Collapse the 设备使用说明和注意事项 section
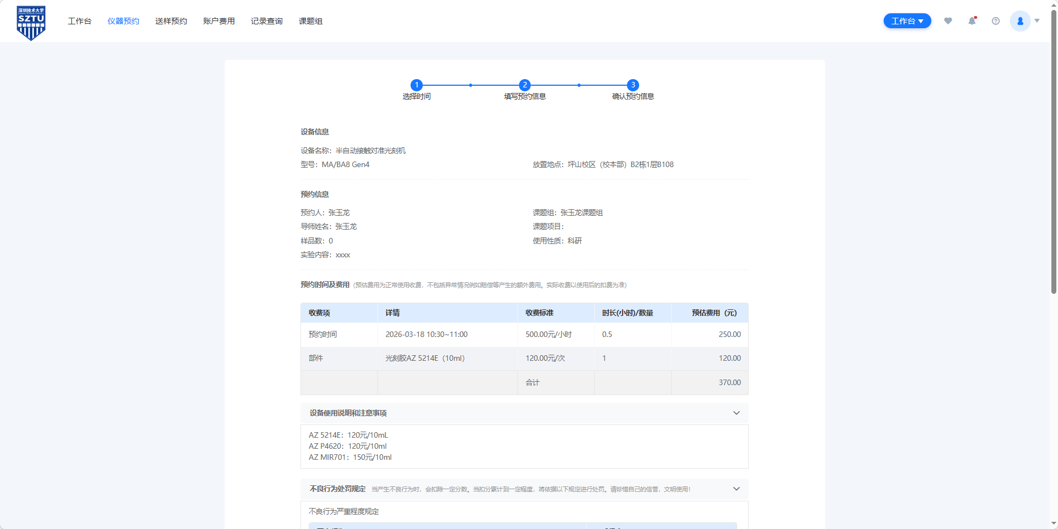Screen dimensions: 1058x529 736,413
